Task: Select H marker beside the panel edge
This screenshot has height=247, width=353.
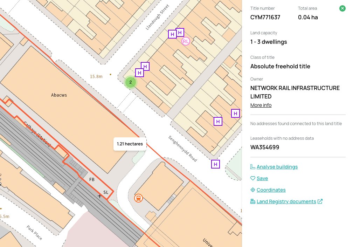Action: click(235, 114)
